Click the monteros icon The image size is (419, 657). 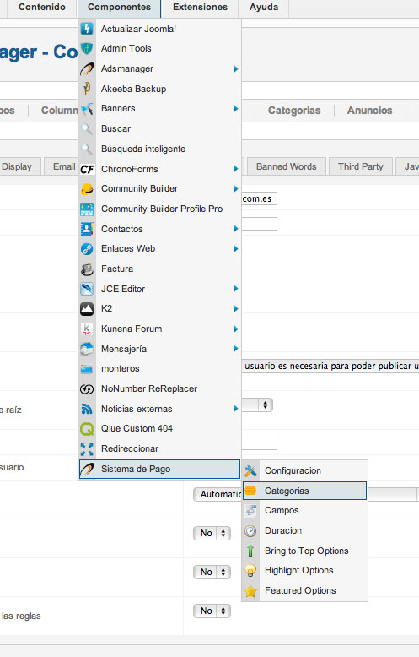[x=87, y=369]
